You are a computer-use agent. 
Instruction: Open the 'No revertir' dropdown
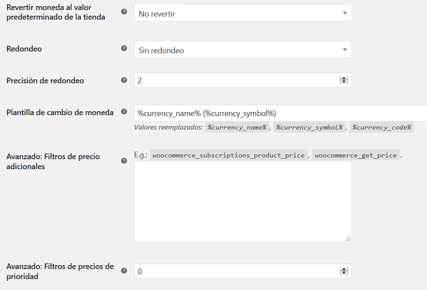click(x=243, y=14)
